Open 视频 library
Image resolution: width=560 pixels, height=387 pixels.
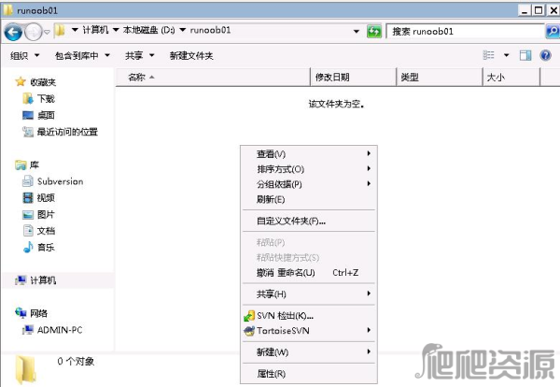[46, 198]
